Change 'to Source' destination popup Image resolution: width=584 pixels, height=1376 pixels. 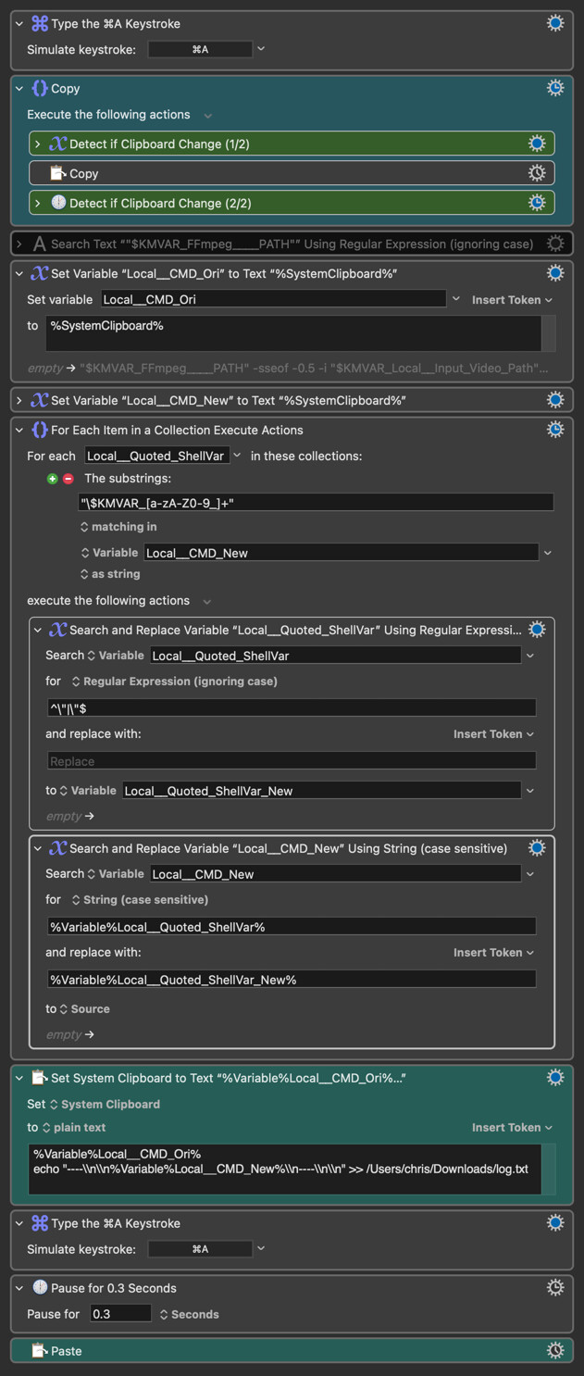coord(84,1009)
